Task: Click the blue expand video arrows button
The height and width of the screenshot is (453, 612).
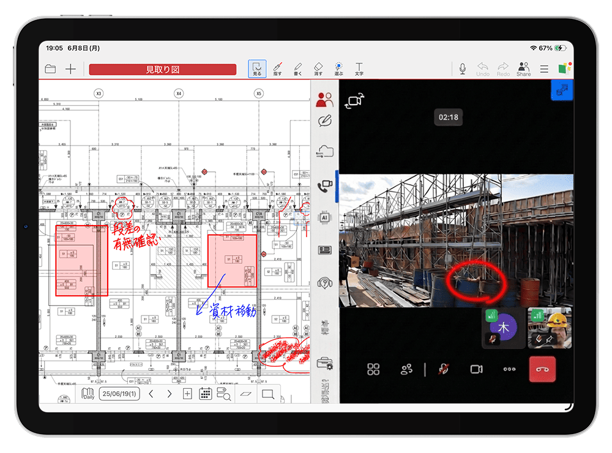Action: [562, 90]
